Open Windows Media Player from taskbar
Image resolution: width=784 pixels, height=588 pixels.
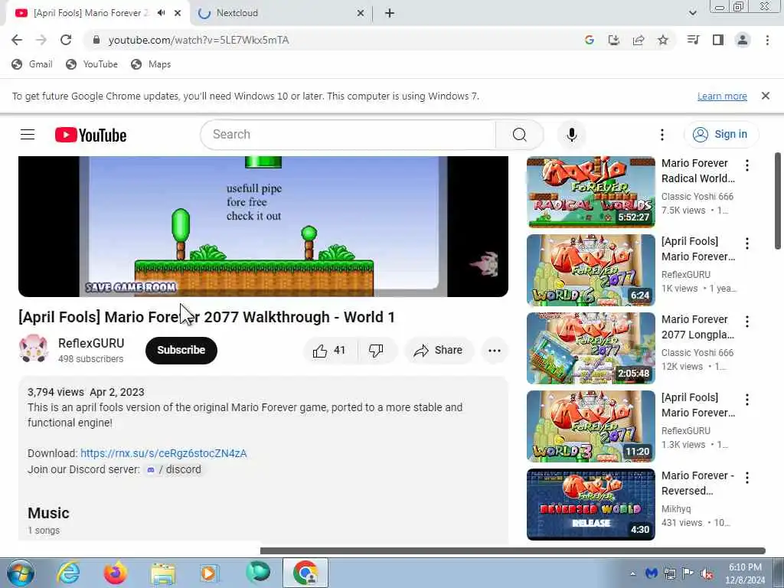click(x=210, y=573)
